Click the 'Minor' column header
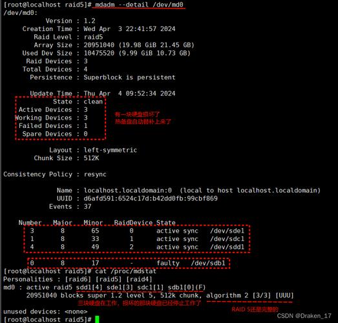338x323 pixels. click(x=93, y=223)
